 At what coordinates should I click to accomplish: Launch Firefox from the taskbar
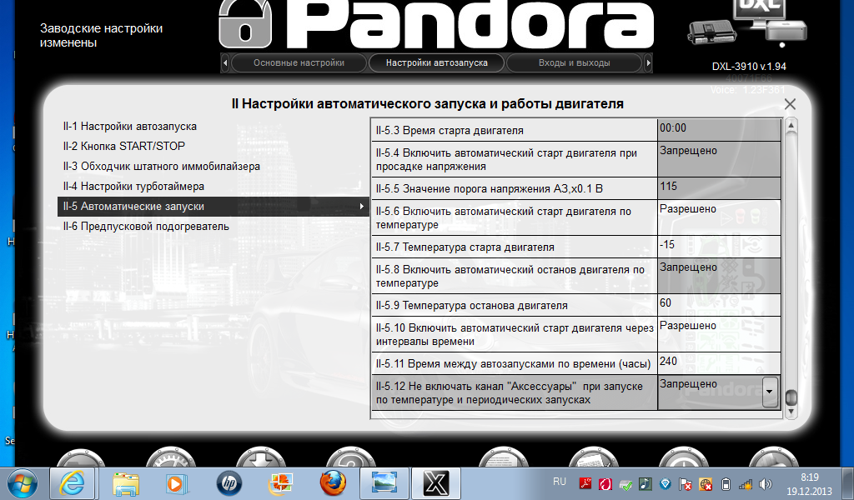332,482
